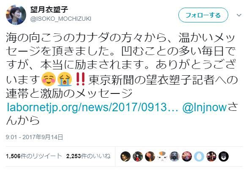Open the labornetjp.org news link

click(93, 107)
